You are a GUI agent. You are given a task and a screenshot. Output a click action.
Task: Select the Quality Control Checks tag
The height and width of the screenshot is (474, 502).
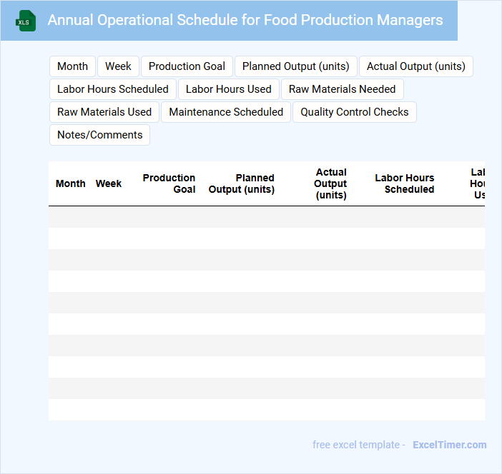354,112
